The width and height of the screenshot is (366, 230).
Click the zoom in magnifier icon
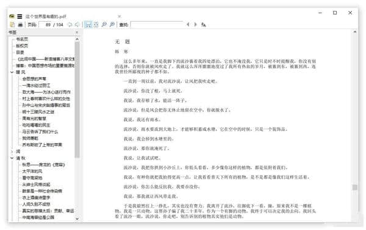[112, 24]
